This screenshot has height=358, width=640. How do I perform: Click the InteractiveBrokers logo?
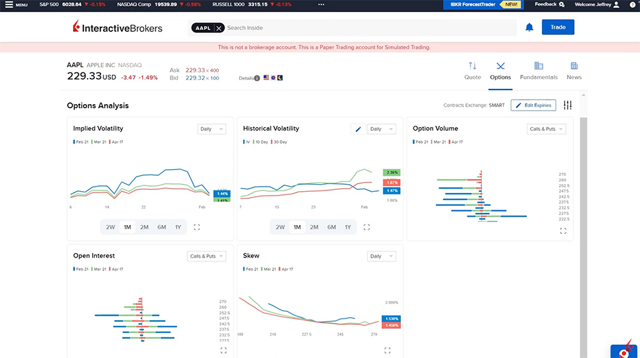tap(117, 27)
